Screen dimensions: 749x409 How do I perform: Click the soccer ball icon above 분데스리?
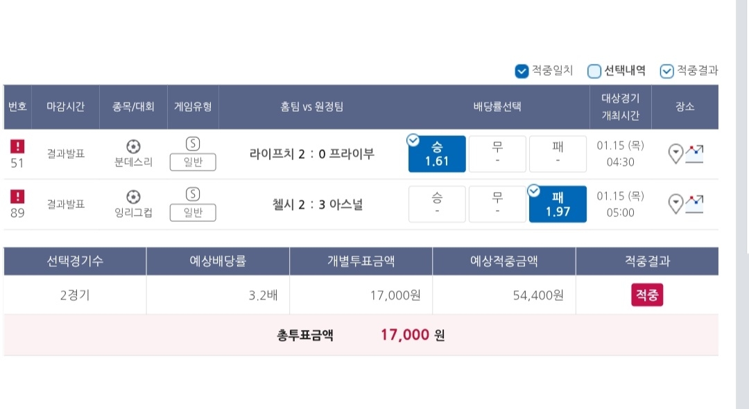point(133,146)
